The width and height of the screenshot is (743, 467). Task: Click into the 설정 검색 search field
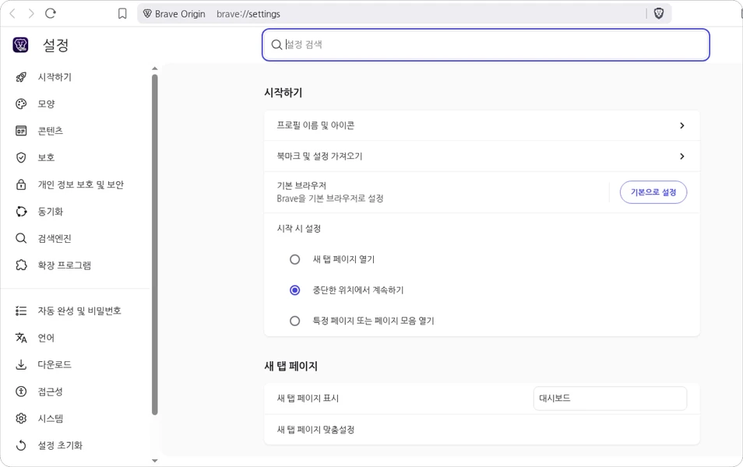pyautogui.click(x=491, y=45)
